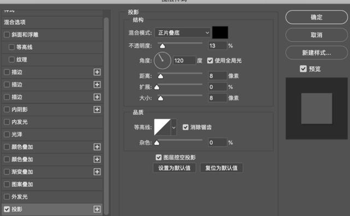350x216 pixels.
Task: Enable the 渐变叠加 checkbox
Action: click(x=7, y=172)
